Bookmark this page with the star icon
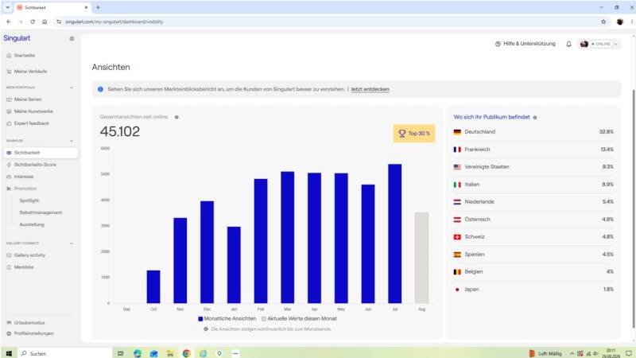The height and width of the screenshot is (358, 636). [603, 22]
